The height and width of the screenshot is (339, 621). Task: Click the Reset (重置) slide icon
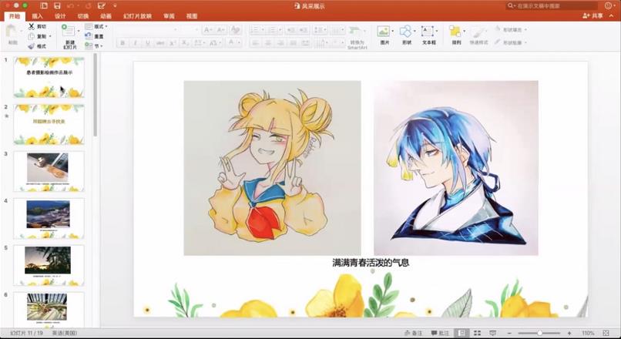89,36
